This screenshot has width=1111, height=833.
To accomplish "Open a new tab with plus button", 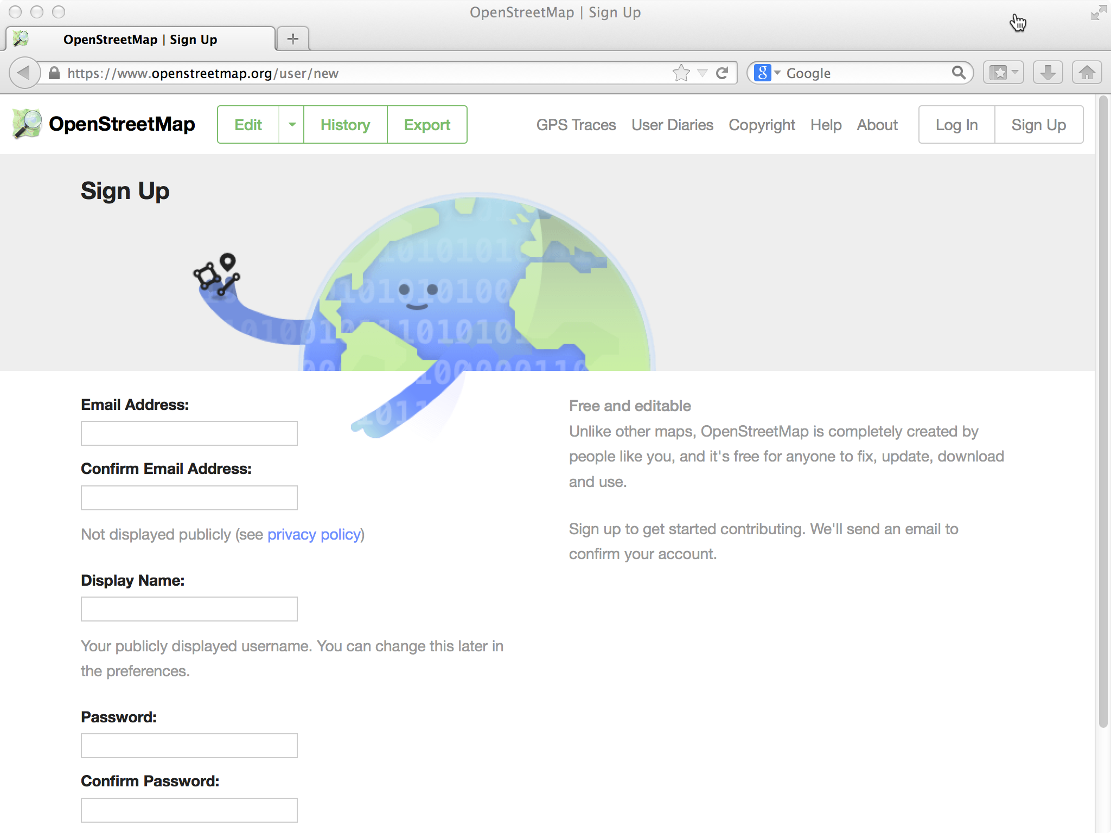I will point(293,39).
